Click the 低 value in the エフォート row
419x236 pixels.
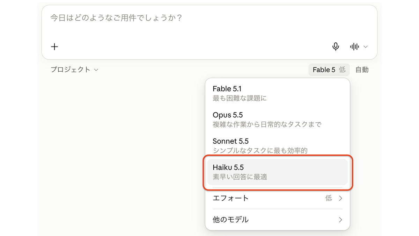(329, 198)
